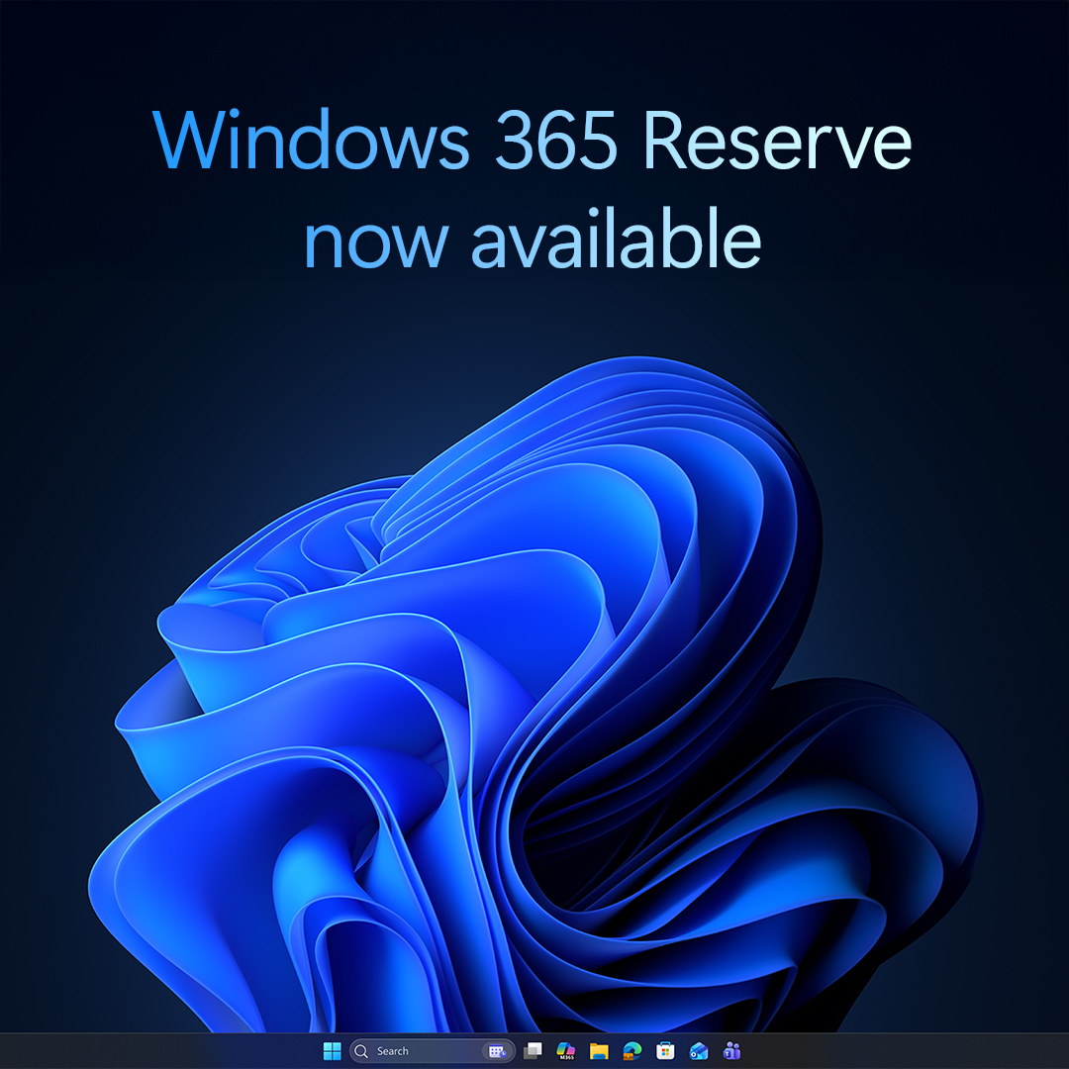The width and height of the screenshot is (1069, 1069).
Task: Launch Microsoft 365 Copilot from the taskbar
Action: (566, 1048)
